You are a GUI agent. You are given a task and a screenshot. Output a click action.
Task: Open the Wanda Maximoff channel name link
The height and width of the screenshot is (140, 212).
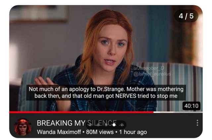pyautogui.click(x=59, y=132)
